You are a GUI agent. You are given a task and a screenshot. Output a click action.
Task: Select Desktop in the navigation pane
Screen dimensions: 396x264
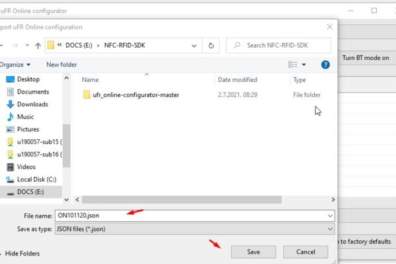[28, 79]
